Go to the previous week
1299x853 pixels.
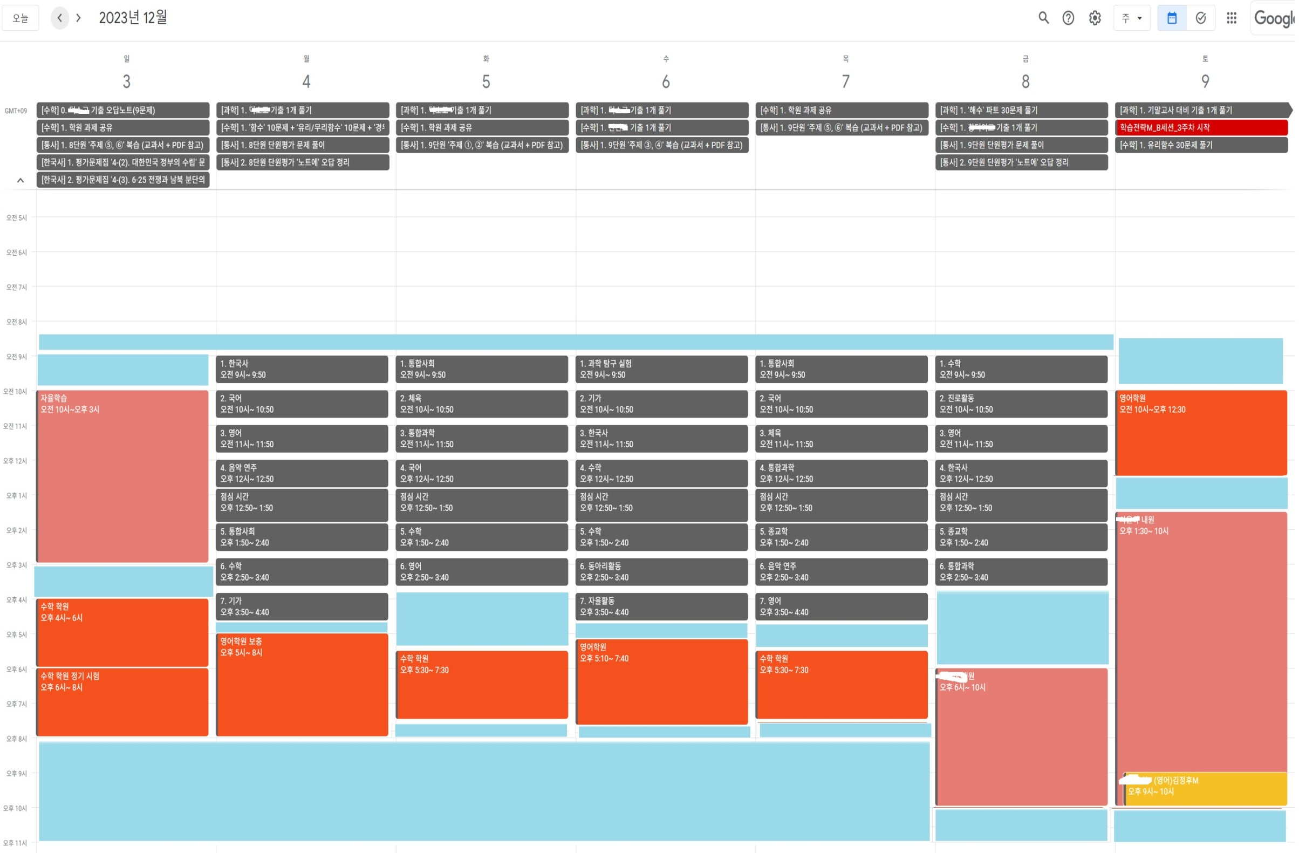click(x=59, y=18)
